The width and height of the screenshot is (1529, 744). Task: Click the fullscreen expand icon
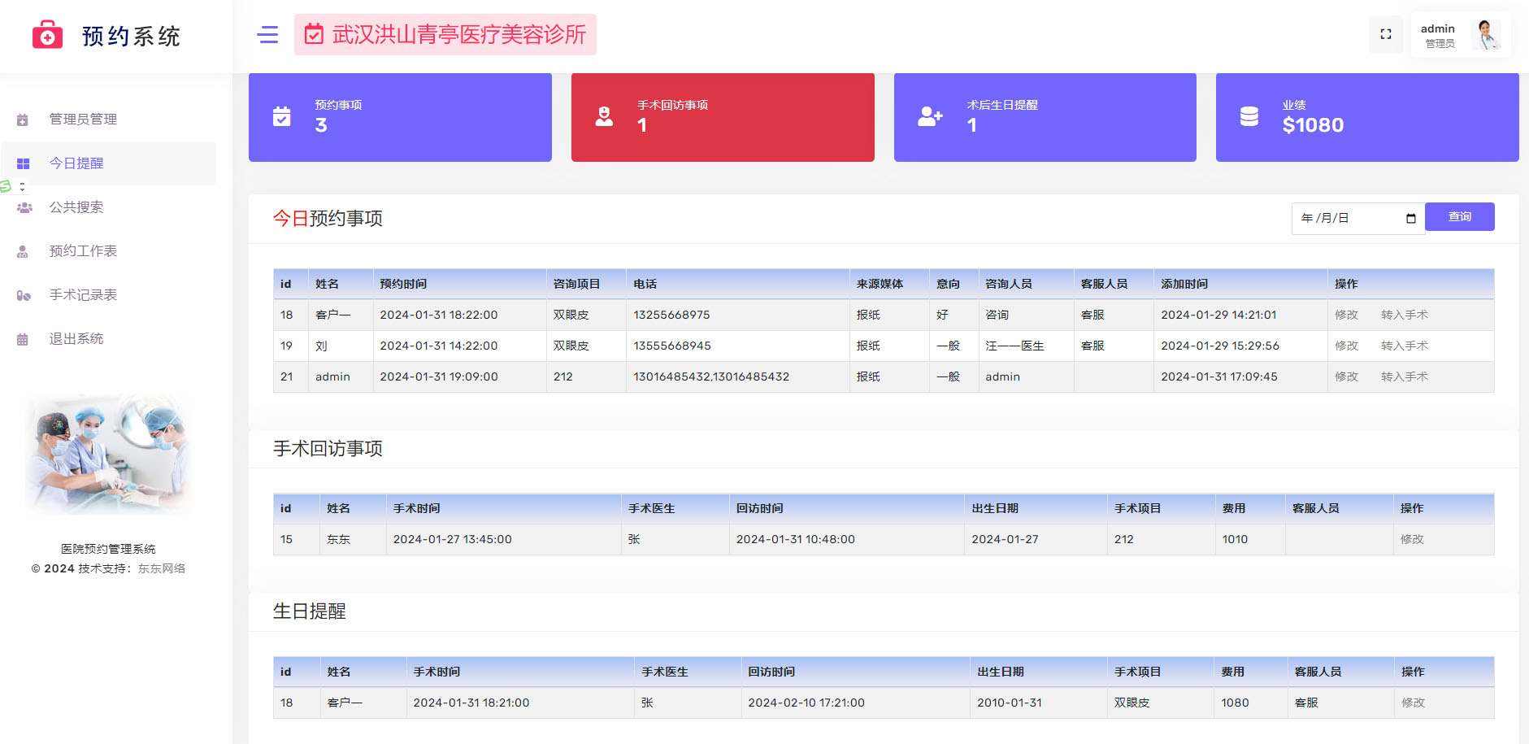point(1385,34)
